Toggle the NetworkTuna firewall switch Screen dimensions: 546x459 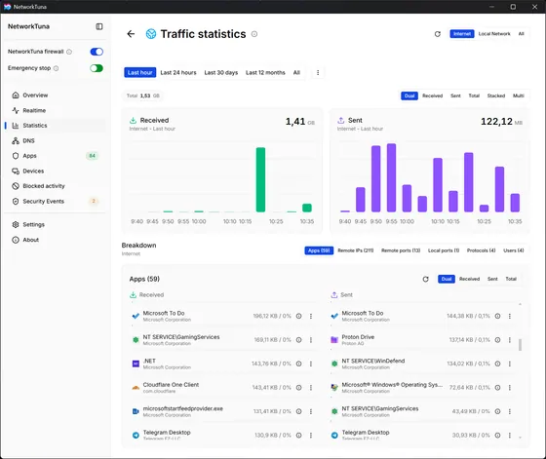pos(97,52)
